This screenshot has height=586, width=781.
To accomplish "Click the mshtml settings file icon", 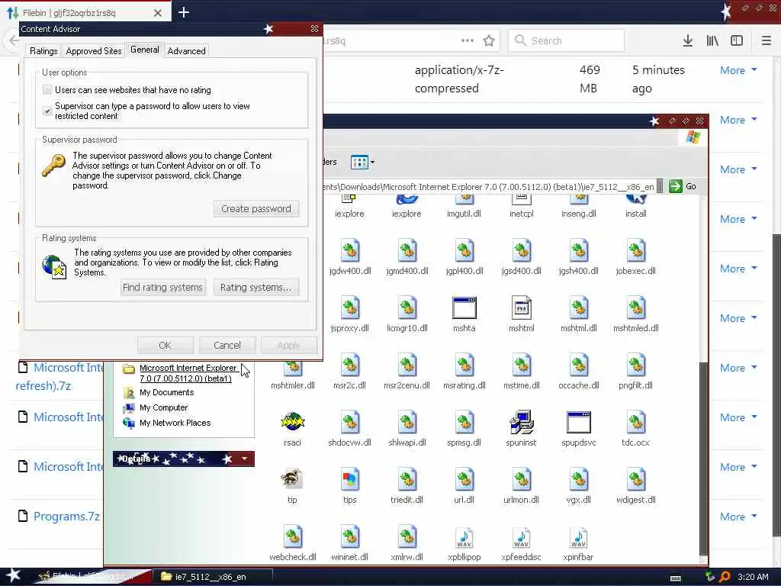I will [x=522, y=308].
